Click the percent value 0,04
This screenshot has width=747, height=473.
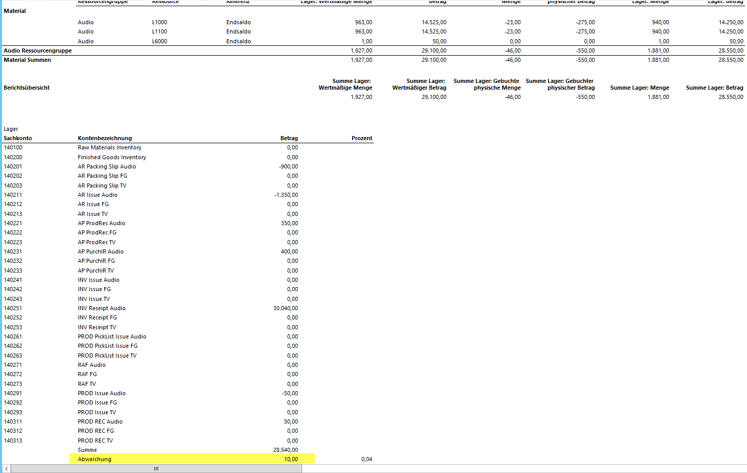point(367,459)
